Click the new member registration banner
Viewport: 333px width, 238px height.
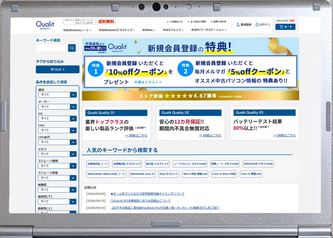coord(191,64)
